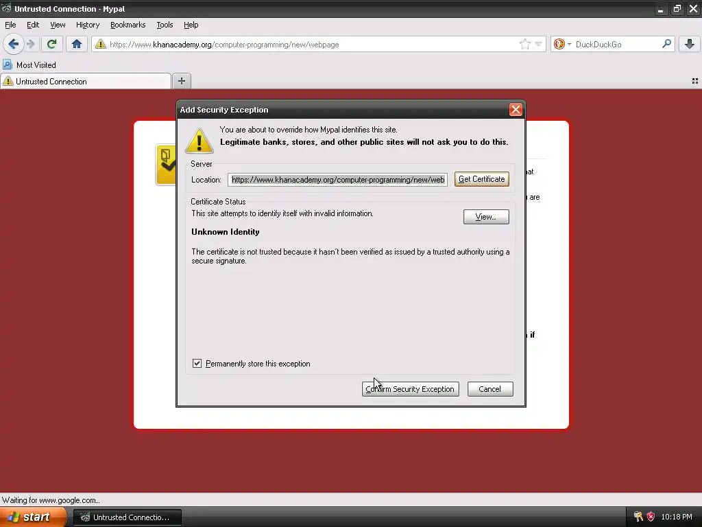Open the DuckDuckGo search engine selector
Screen dimensions: 702x527
(x=562, y=44)
